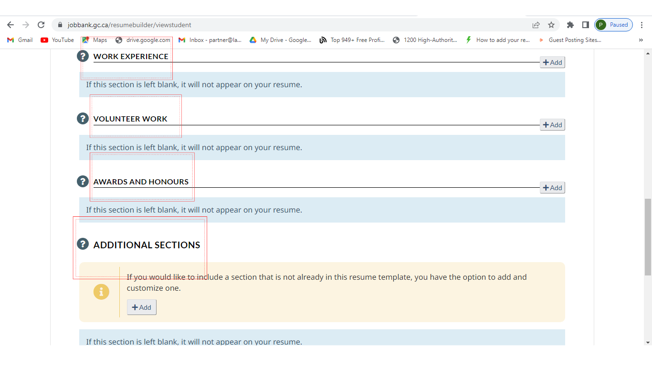652x366 pixels.
Task: Add a Volunteer Work entry
Action: [x=552, y=125]
